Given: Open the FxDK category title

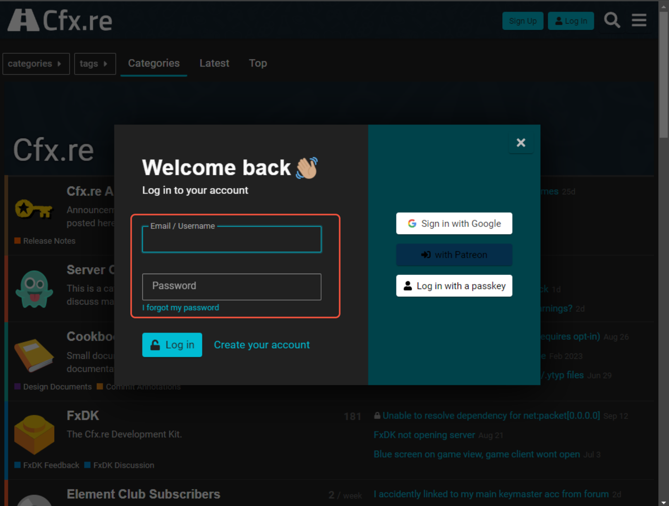Looking at the screenshot, I should (83, 415).
